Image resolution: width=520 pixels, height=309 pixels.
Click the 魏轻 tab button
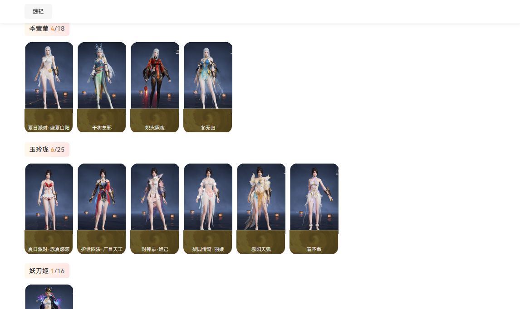click(38, 12)
